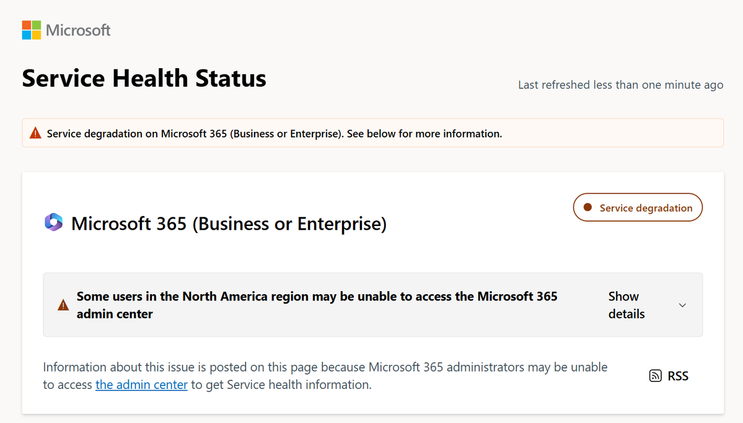Select the Microsoft 365 (Business or Enterprise) heading

coord(229,224)
